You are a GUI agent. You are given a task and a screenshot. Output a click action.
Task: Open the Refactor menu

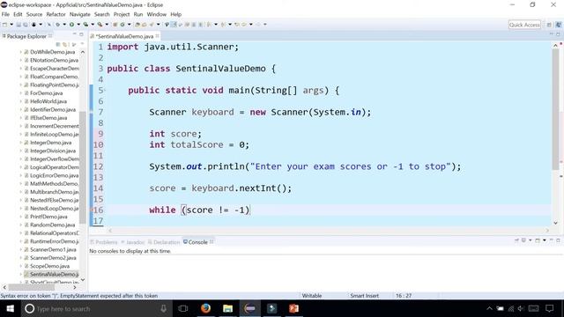56,14
